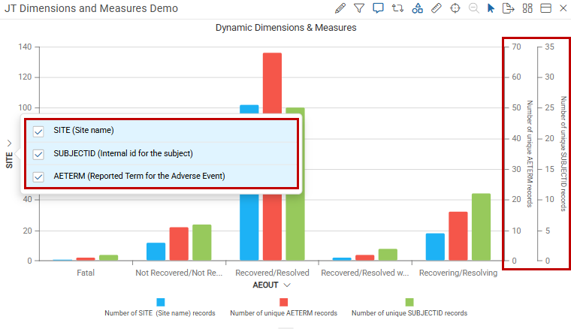Close the chart panel with X
The height and width of the screenshot is (329, 571).
563,8
